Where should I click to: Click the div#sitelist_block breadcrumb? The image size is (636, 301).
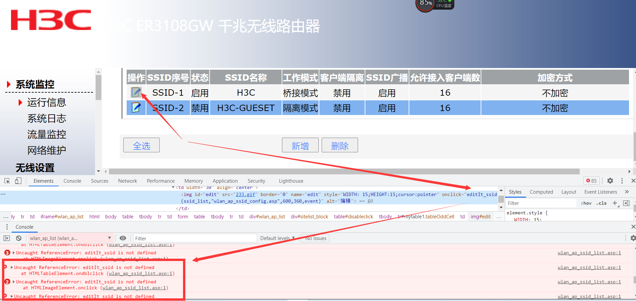(x=309, y=216)
